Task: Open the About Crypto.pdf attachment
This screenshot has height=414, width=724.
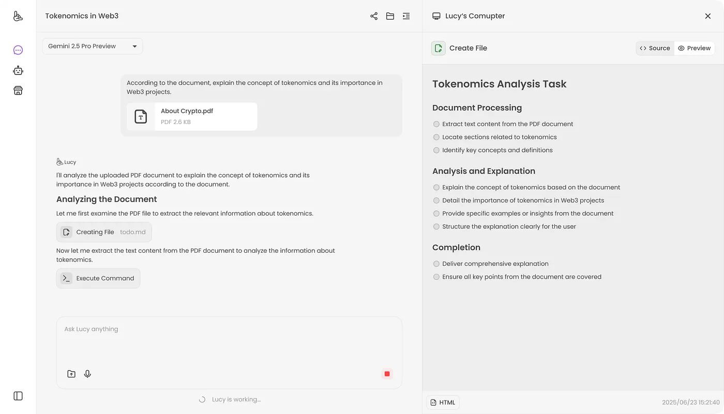Action: [192, 116]
